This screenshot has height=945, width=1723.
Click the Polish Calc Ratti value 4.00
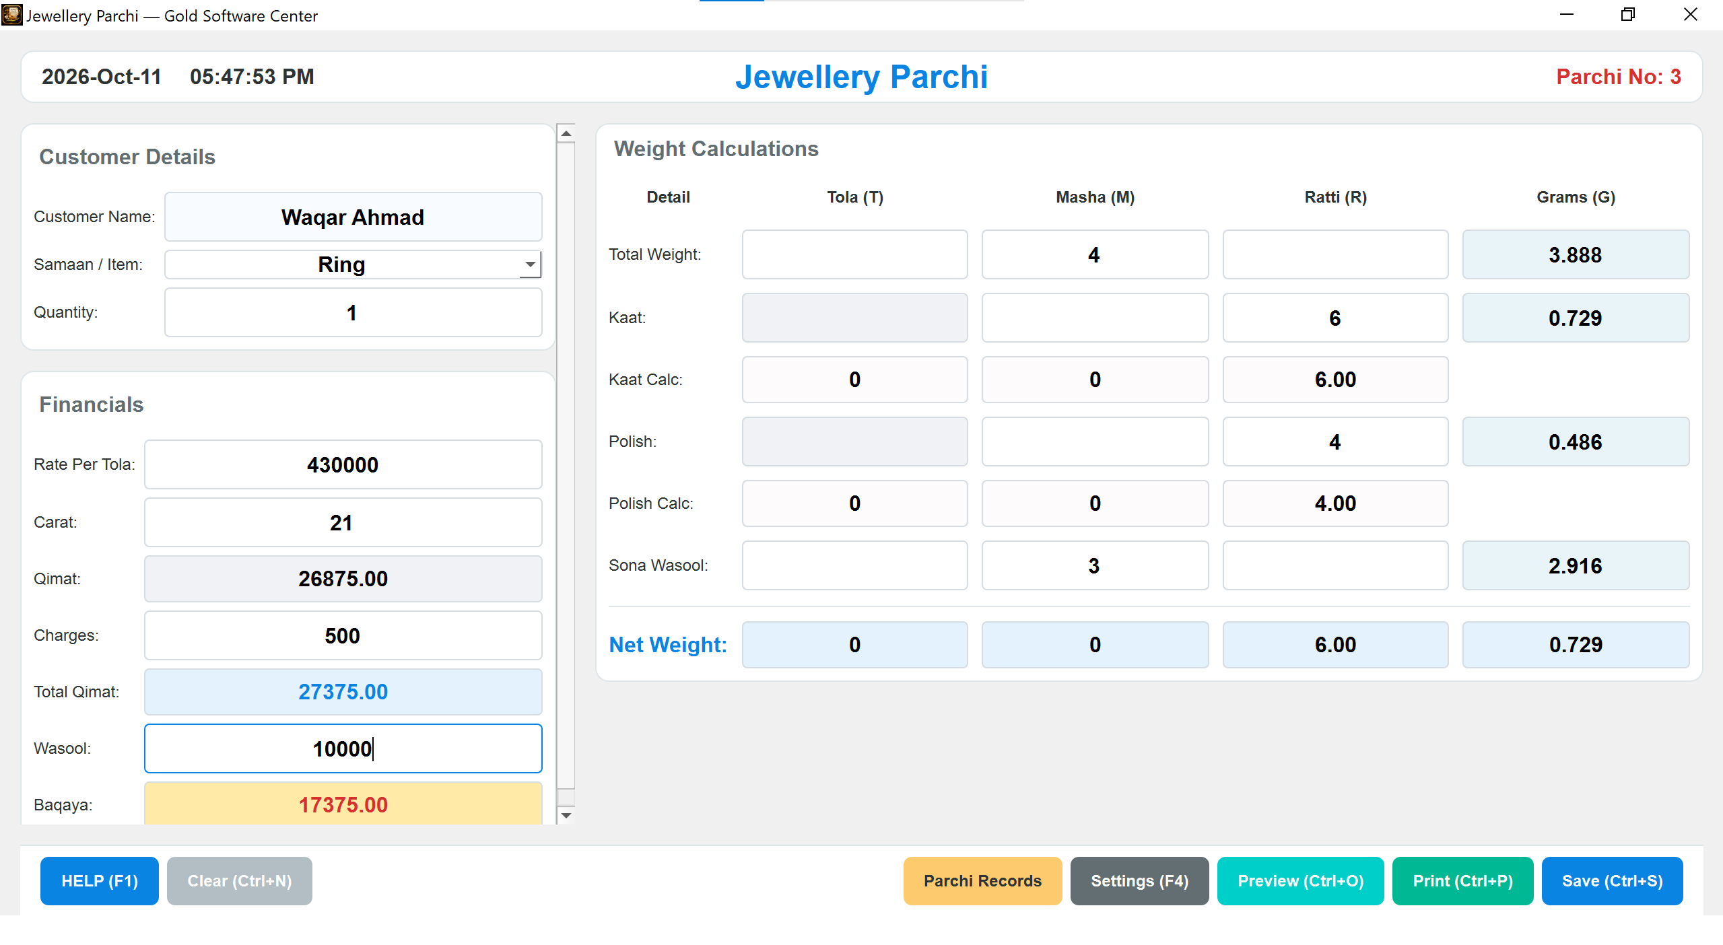1335,503
